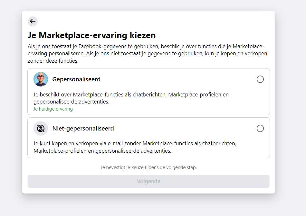Click the profile avatar next to Gepersonaliseerd
The width and height of the screenshot is (306, 216).
41,79
